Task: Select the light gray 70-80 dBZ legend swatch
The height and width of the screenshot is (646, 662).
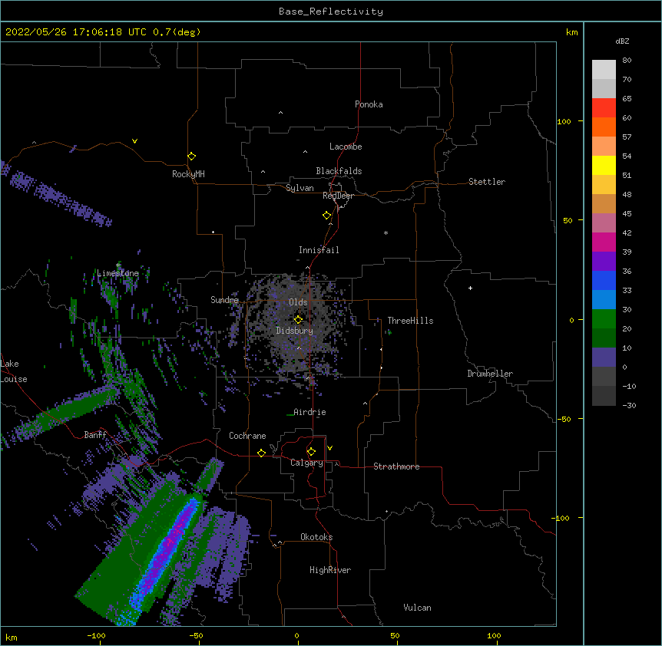Action: pyautogui.click(x=604, y=70)
